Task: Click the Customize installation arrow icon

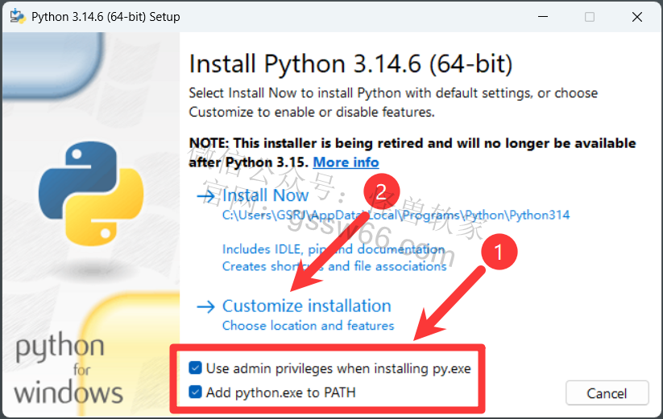Action: tap(206, 306)
